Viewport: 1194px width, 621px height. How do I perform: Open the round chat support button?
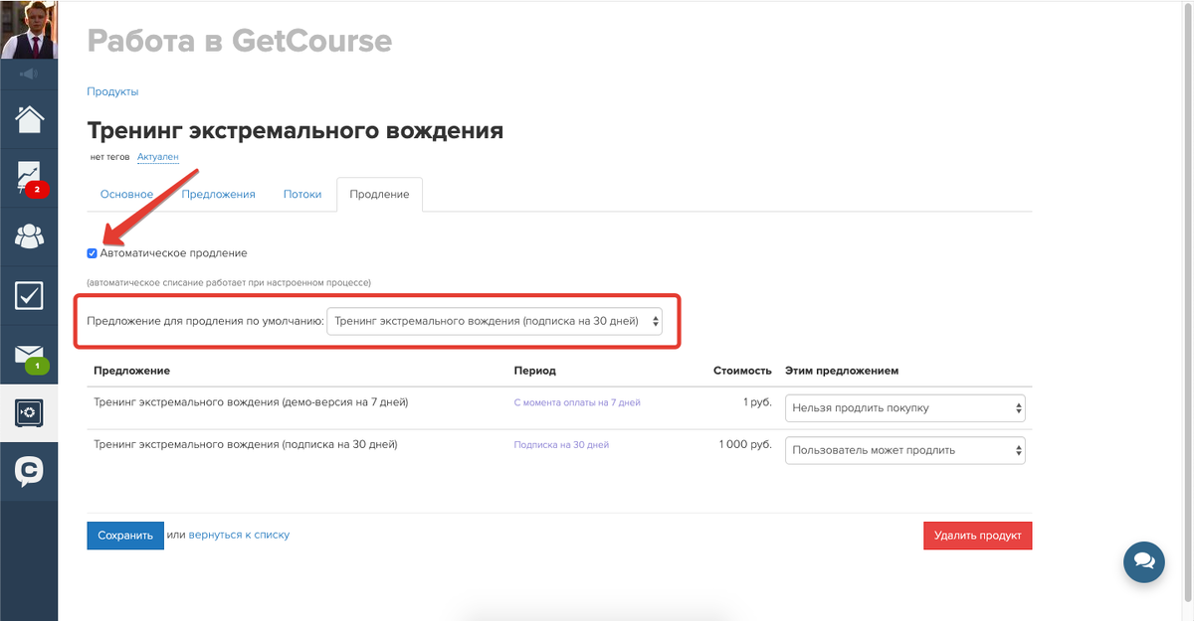point(1144,562)
